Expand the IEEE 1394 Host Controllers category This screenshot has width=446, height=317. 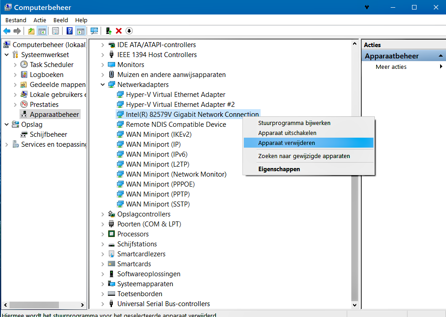coord(103,55)
